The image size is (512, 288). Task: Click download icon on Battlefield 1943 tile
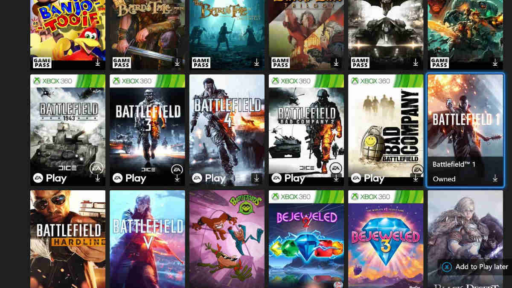click(x=98, y=178)
